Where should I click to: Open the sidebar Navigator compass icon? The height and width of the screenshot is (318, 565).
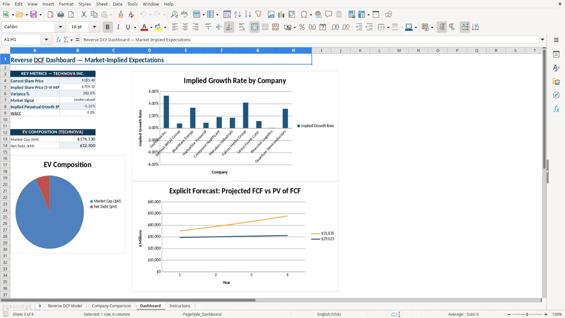pos(556,95)
